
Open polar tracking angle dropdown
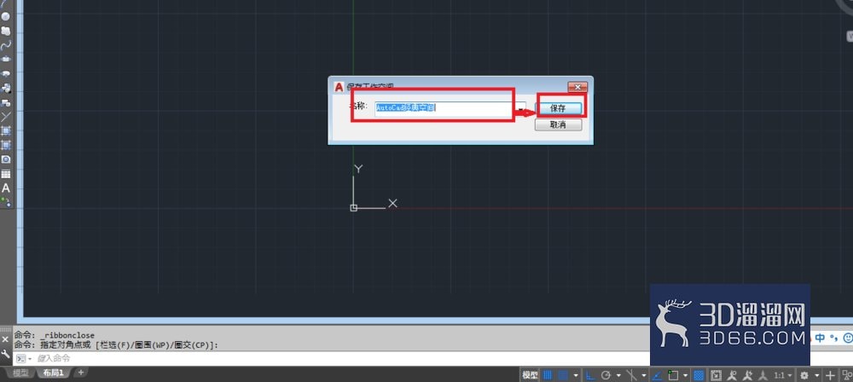[618, 375]
